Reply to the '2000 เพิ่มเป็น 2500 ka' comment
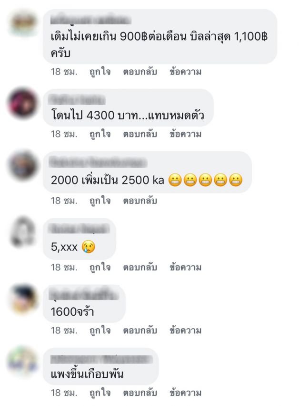This screenshot has height=406, width=299. click(140, 201)
